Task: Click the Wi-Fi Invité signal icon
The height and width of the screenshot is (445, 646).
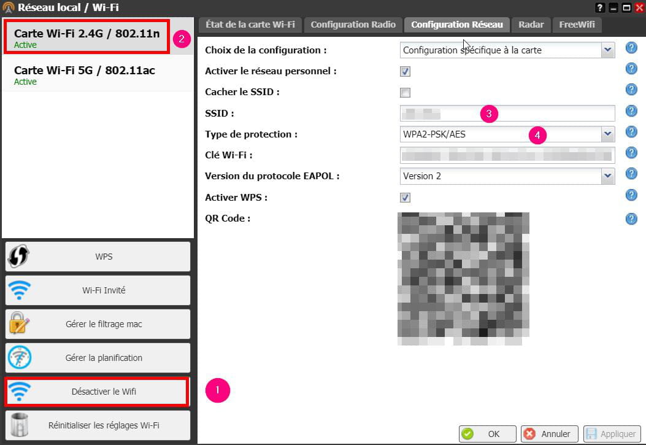Action: [x=20, y=290]
